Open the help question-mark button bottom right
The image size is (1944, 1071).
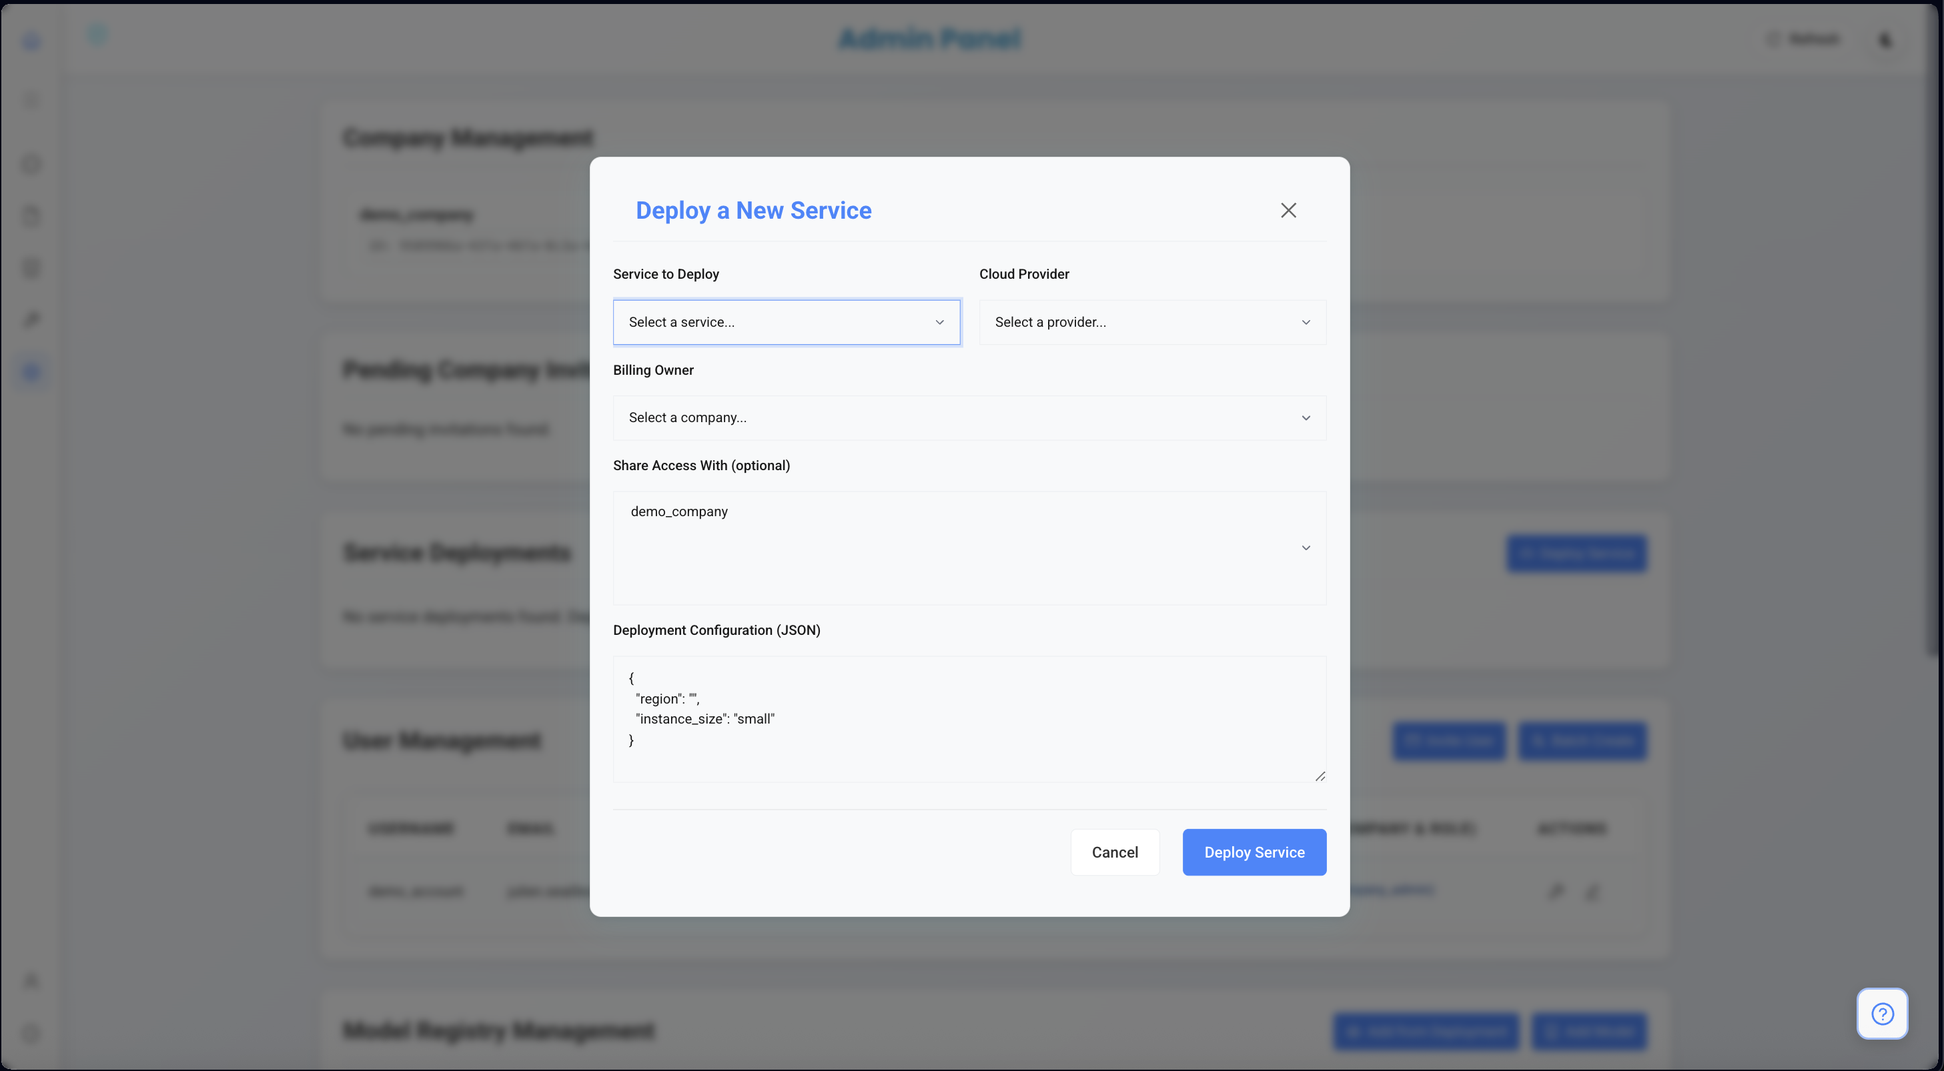coord(1882,1014)
